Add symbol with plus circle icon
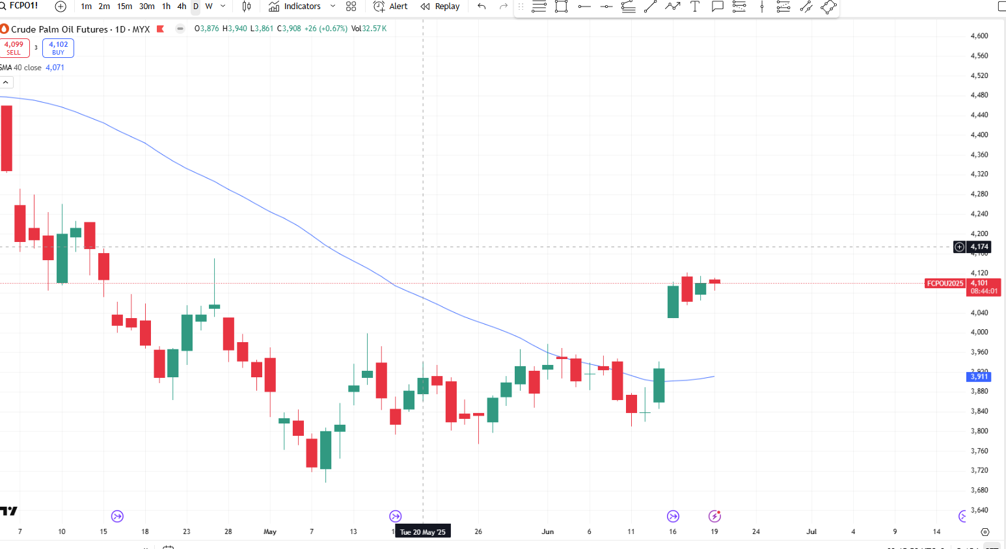This screenshot has width=1006, height=549. pyautogui.click(x=61, y=7)
